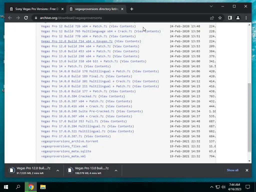Open Vegas Pro 14.0.0 Build 178 Multilingual link

(x=86, y=71)
